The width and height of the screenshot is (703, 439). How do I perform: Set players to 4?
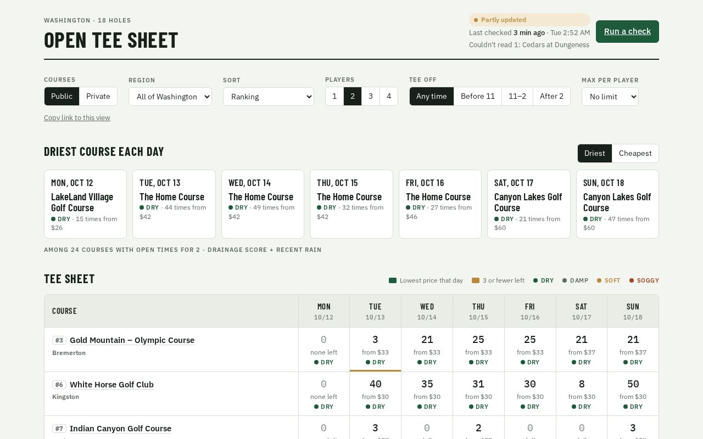point(389,96)
